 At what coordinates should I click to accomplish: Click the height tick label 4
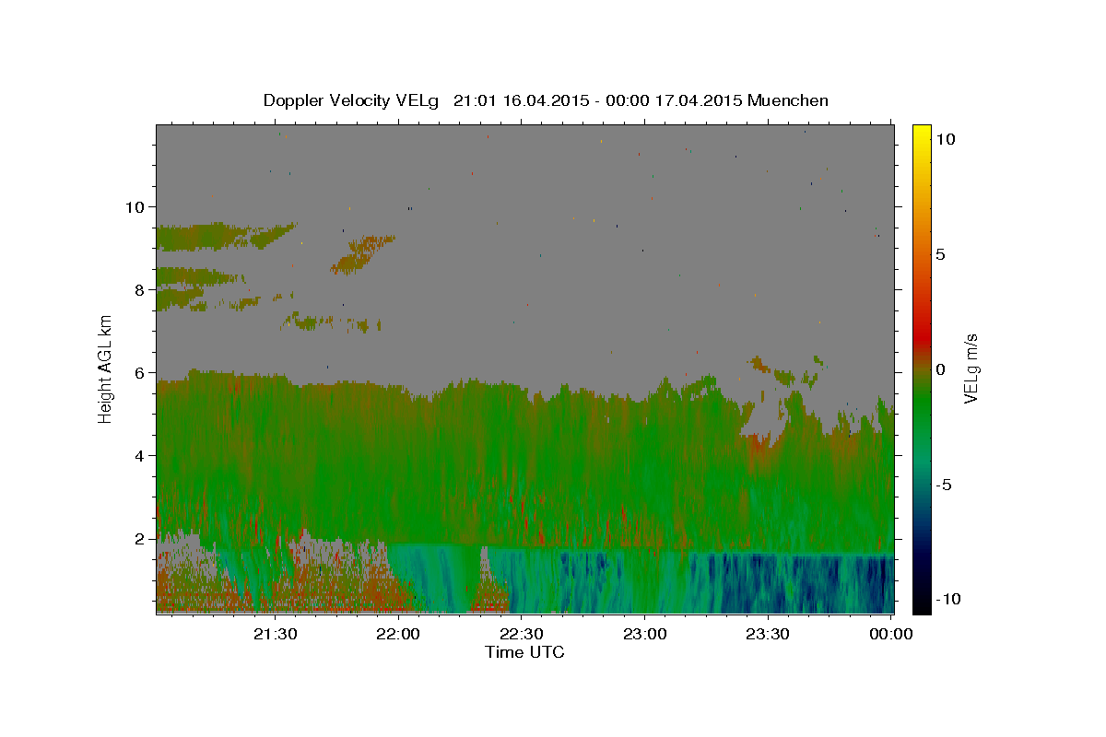click(x=141, y=456)
